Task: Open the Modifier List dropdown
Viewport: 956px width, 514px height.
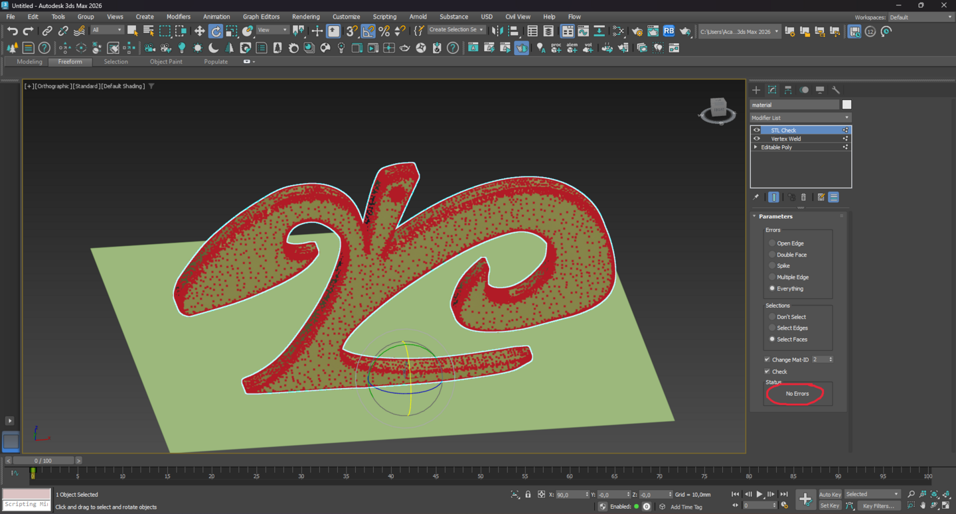Action: [x=800, y=117]
